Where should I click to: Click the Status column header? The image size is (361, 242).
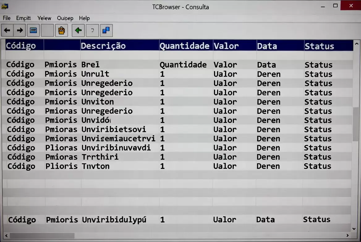(319, 46)
